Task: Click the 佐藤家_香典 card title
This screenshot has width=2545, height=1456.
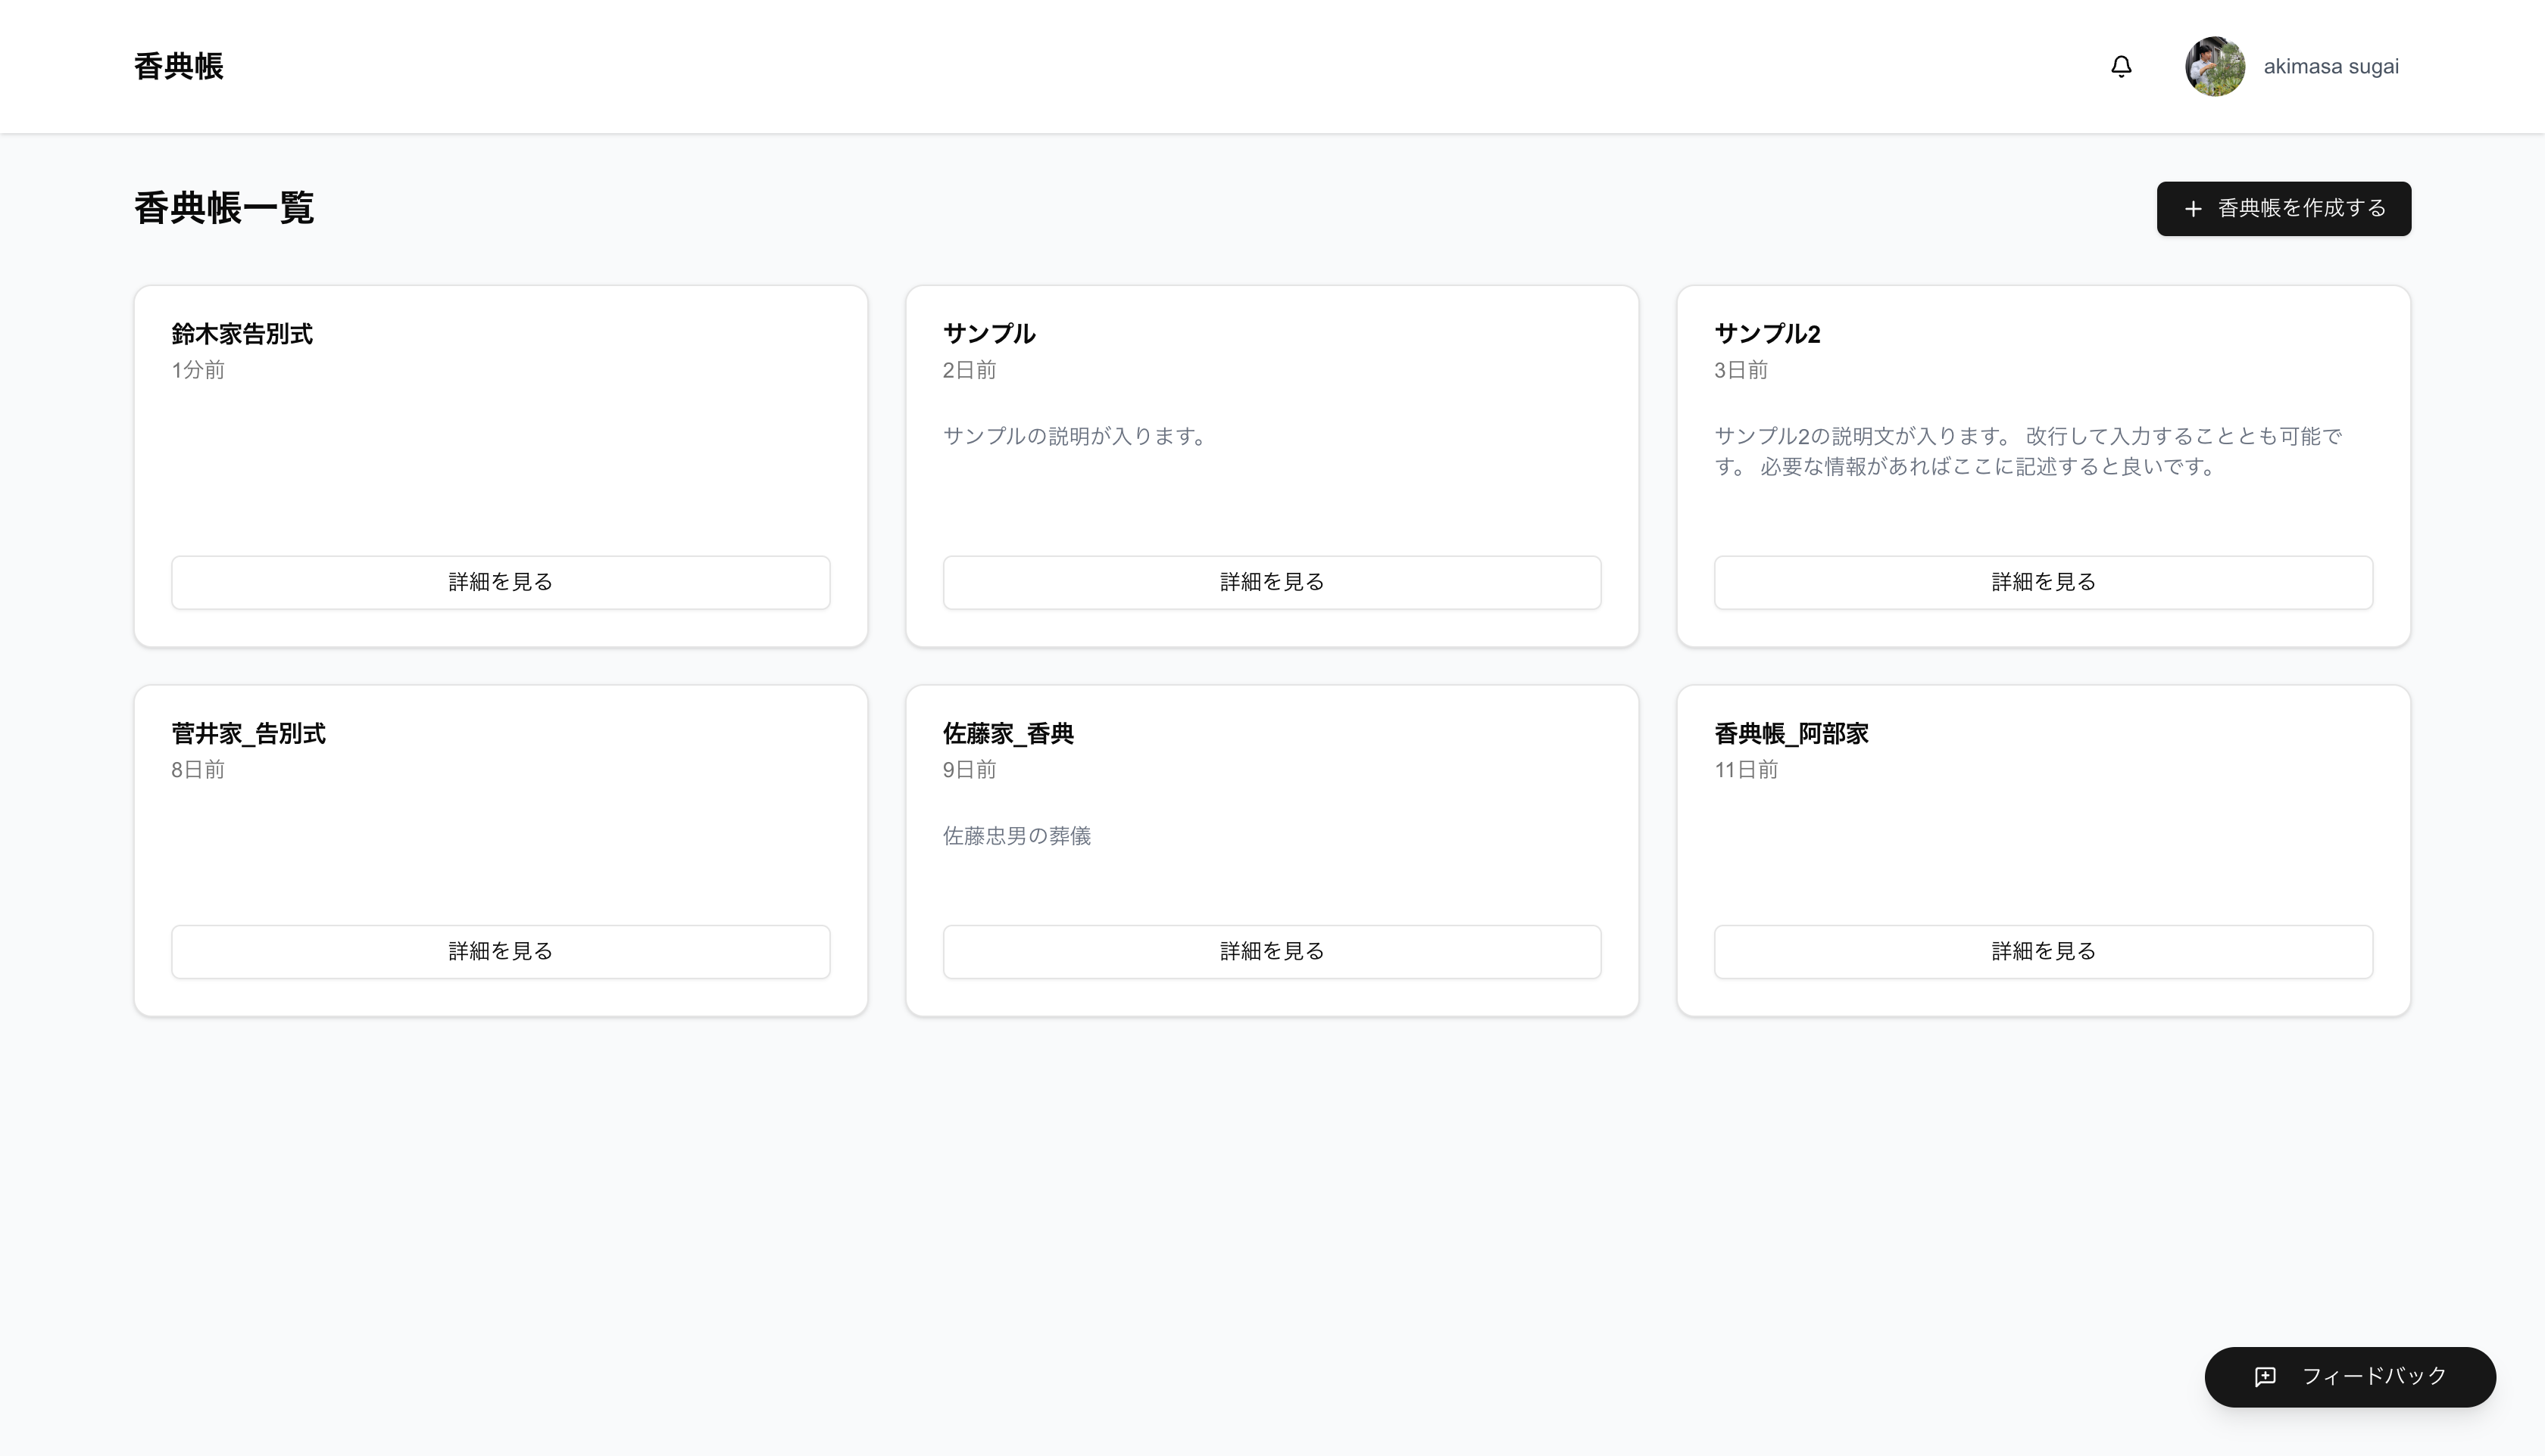Action: 1007,734
